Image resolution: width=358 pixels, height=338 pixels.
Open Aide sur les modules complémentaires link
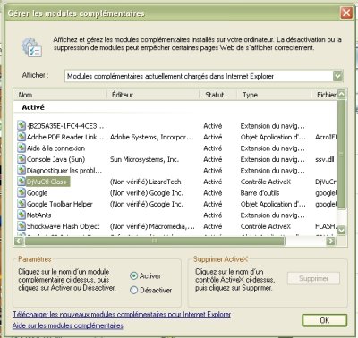[x=68, y=325]
